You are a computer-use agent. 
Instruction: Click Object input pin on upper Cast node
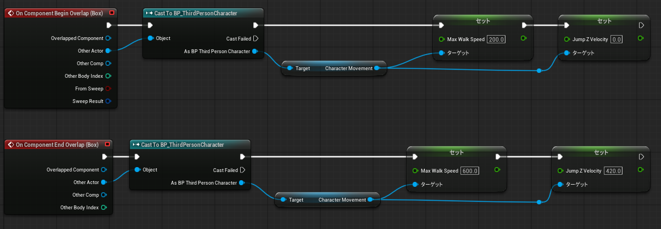coord(149,38)
